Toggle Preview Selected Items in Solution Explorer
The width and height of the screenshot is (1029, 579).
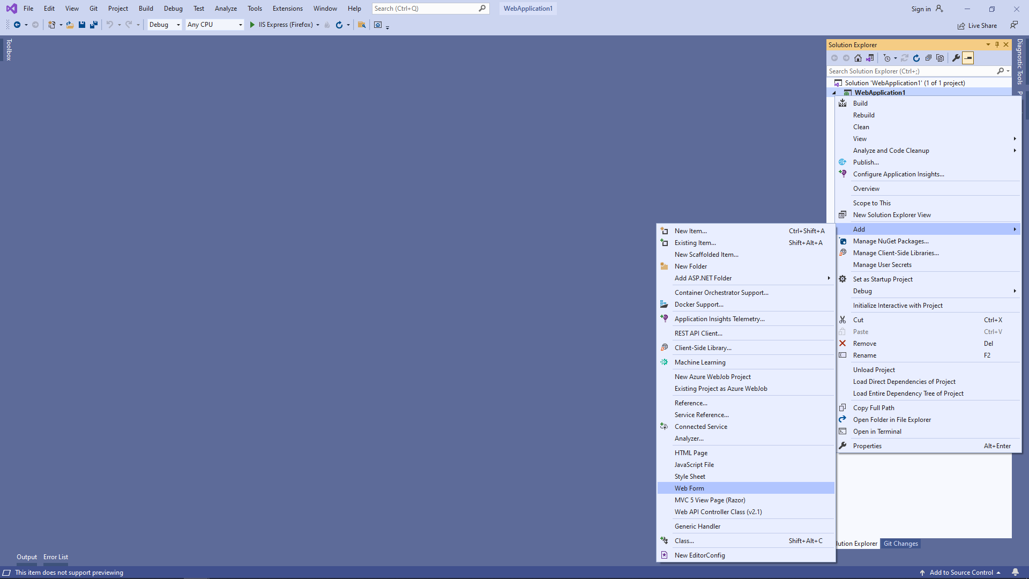point(968,58)
